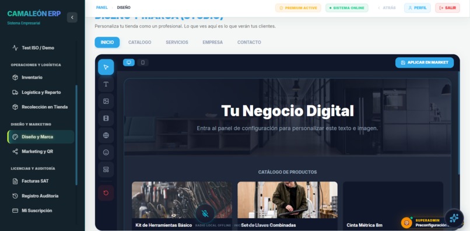The image size is (470, 231).
Task: Switch to the INICIO tab
Action: click(107, 43)
